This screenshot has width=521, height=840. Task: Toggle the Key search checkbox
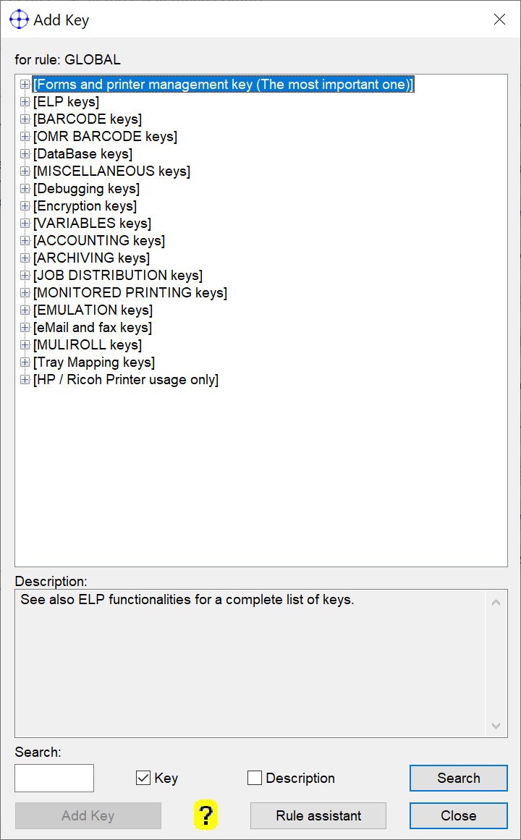point(143,778)
